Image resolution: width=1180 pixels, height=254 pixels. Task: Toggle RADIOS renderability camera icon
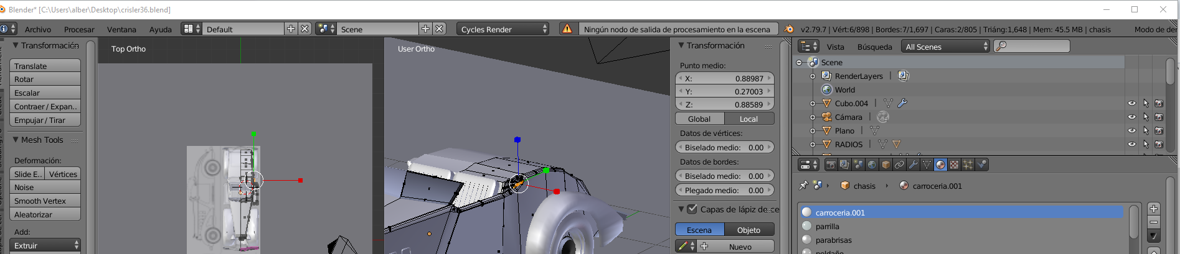coord(1159,144)
